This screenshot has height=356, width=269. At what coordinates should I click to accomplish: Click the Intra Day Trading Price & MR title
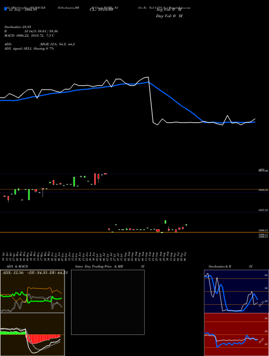[x=99, y=266]
